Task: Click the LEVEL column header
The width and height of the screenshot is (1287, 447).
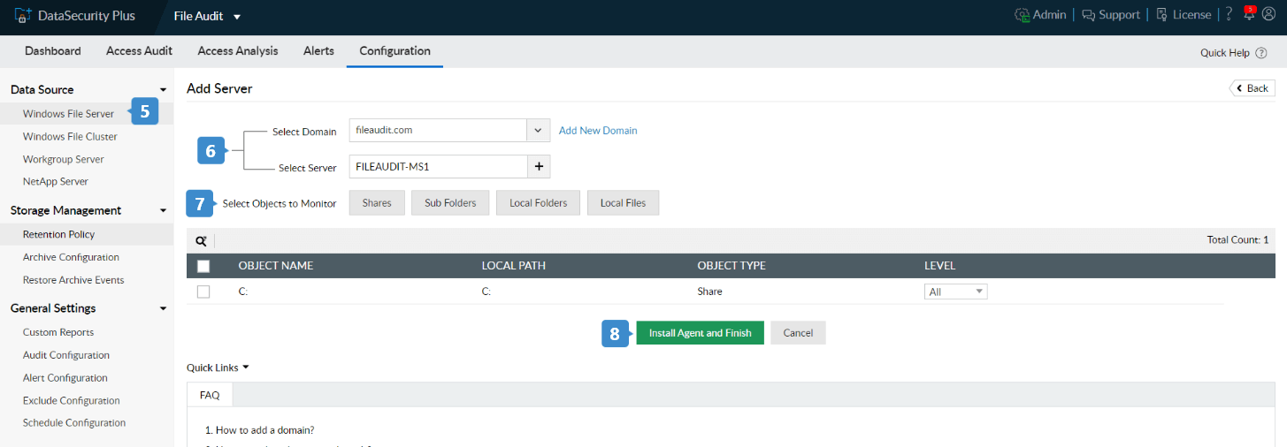Action: [x=939, y=266]
